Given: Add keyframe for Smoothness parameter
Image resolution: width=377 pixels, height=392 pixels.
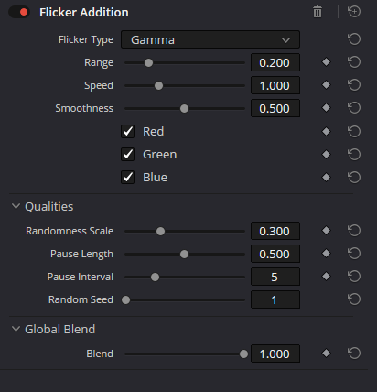Looking at the screenshot, I should point(326,108).
